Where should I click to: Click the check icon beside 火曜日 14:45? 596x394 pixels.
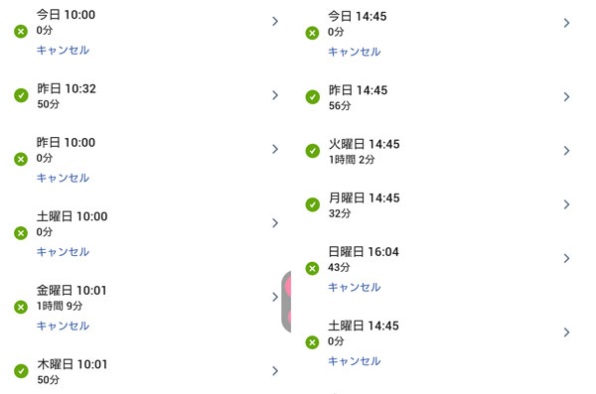pos(313,151)
